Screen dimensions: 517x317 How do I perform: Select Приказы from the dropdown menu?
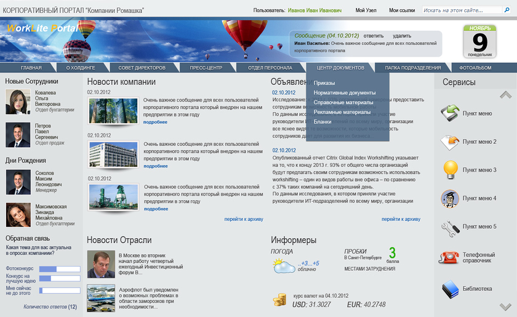[324, 83]
